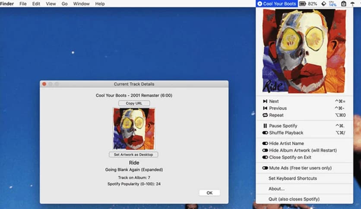Open the CPU usage monitor icon
The height and width of the screenshot is (209, 361).
(332, 4)
